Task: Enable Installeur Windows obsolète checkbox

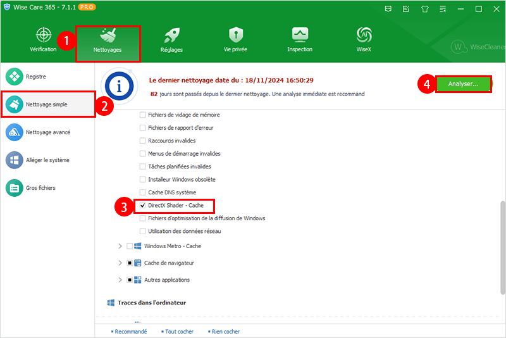Action: pyautogui.click(x=142, y=180)
